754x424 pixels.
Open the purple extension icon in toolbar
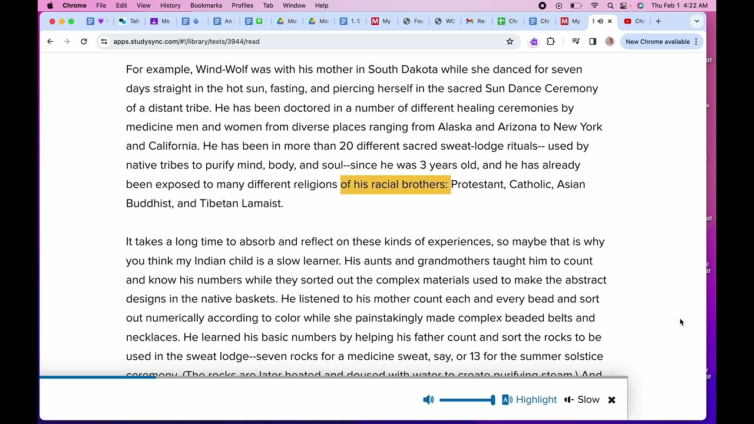[x=533, y=41]
